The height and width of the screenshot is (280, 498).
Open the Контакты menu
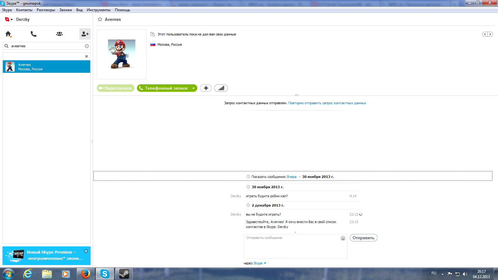click(x=24, y=10)
